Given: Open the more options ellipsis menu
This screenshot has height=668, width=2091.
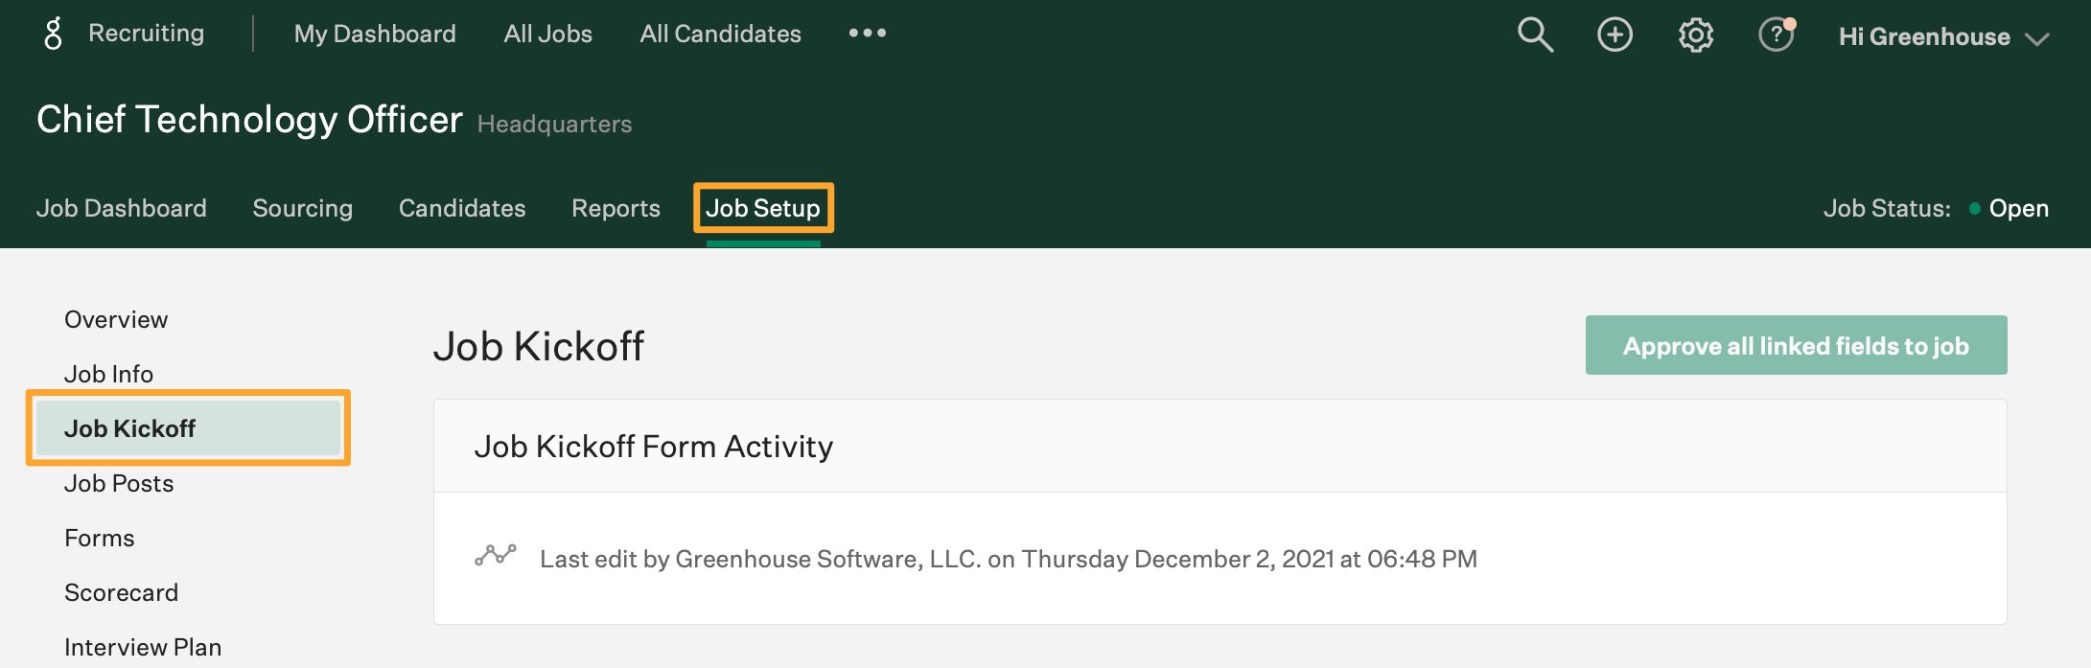Looking at the screenshot, I should (x=866, y=35).
